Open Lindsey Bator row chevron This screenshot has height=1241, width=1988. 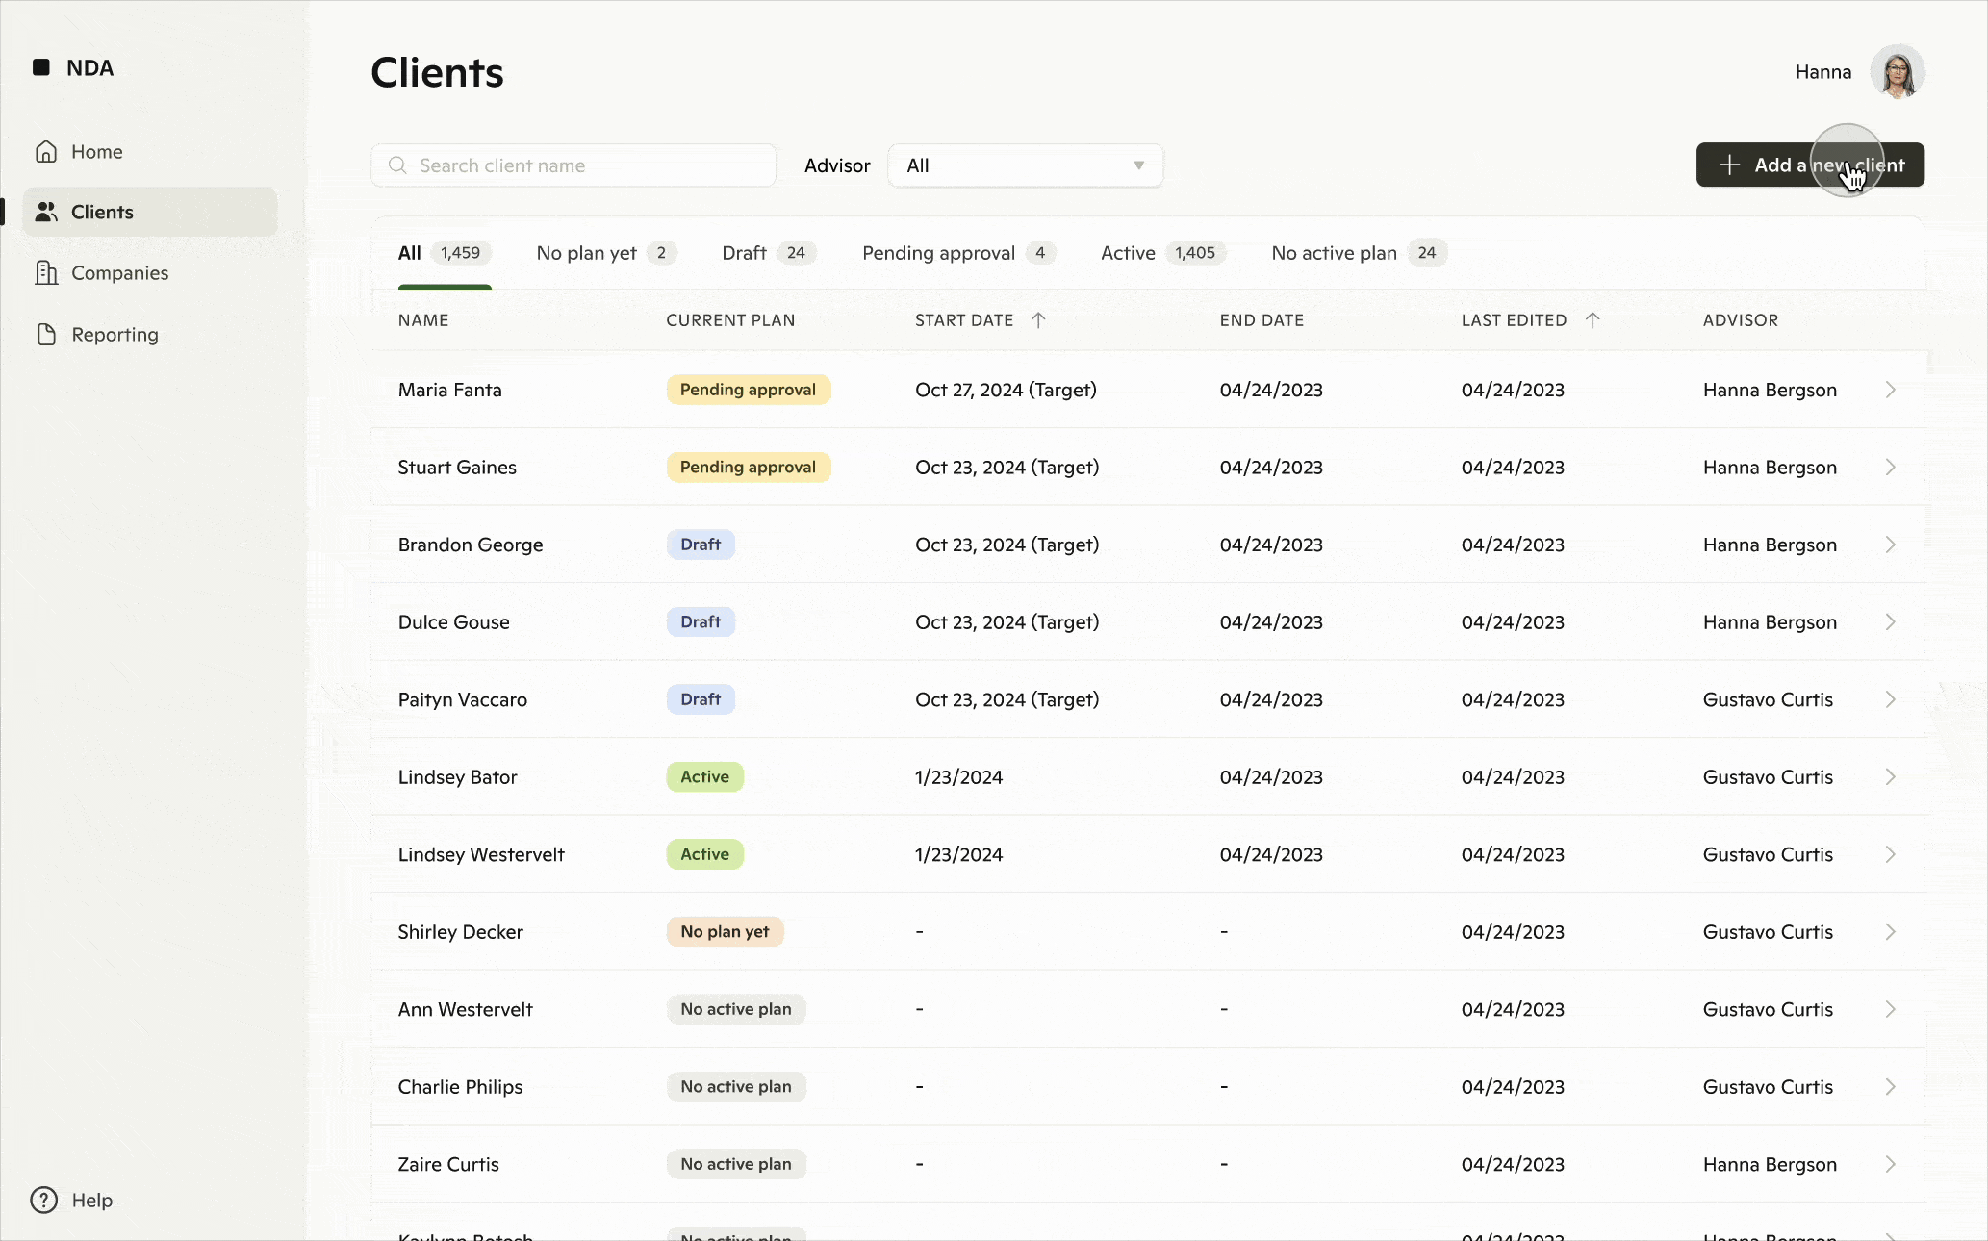pos(1890,777)
